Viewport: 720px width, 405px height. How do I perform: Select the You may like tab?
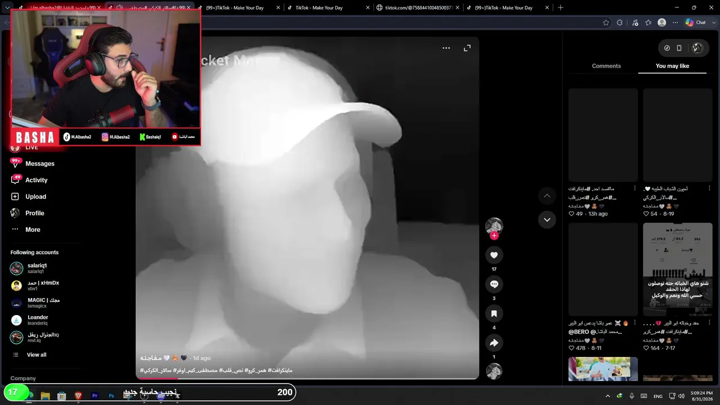click(x=672, y=66)
